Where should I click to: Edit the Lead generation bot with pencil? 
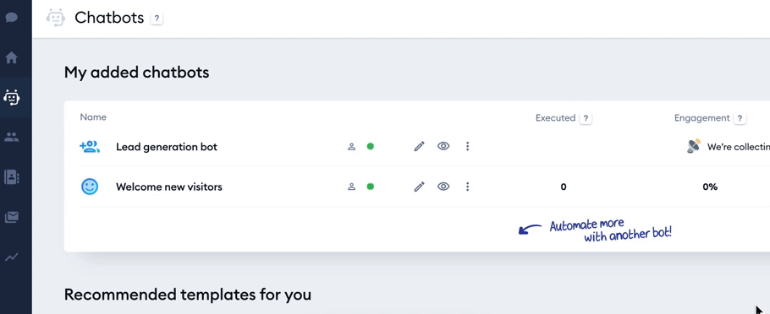[x=419, y=147]
